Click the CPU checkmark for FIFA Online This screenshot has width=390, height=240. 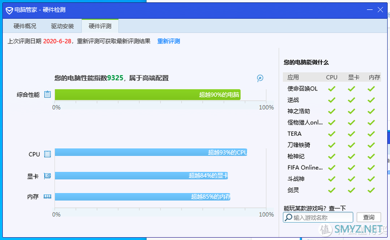click(x=331, y=167)
